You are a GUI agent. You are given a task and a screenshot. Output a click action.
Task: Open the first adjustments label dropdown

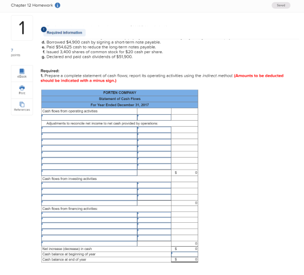(x=89, y=130)
